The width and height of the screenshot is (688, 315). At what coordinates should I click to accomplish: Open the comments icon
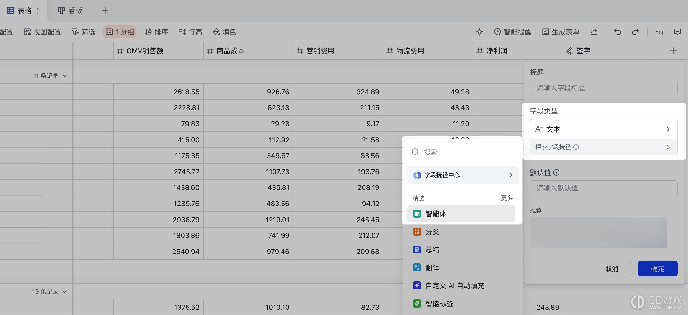point(677,32)
